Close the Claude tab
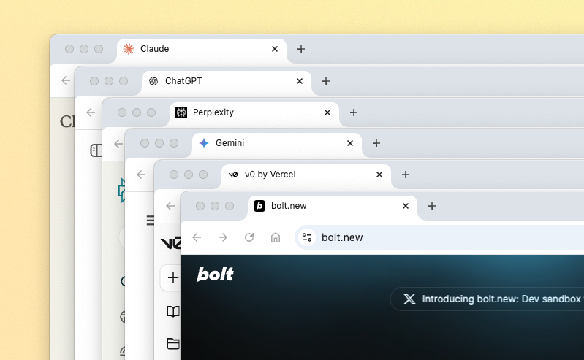This screenshot has width=584, height=360. click(275, 49)
